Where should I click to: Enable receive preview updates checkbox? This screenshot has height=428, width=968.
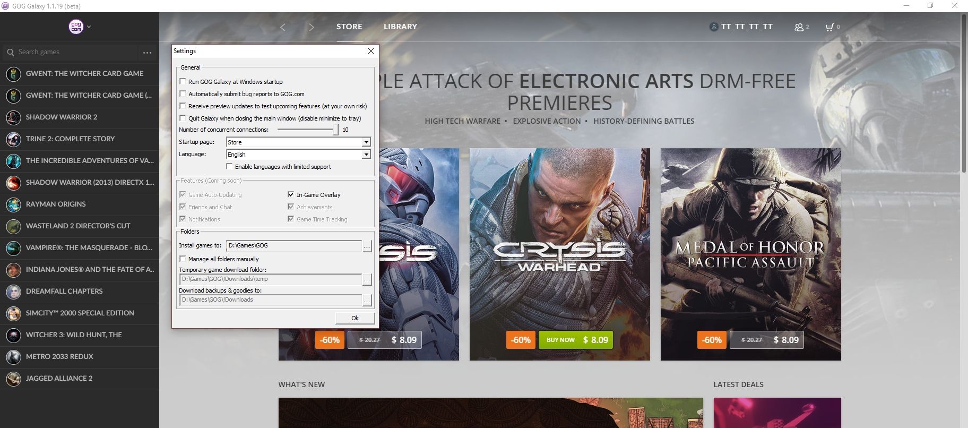[183, 106]
